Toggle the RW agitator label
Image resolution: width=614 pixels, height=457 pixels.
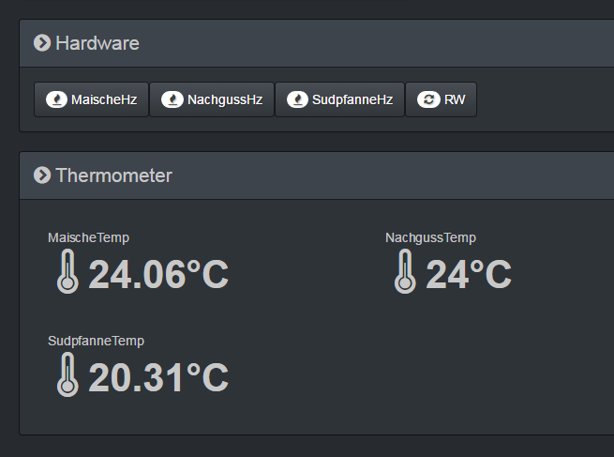[x=455, y=99]
